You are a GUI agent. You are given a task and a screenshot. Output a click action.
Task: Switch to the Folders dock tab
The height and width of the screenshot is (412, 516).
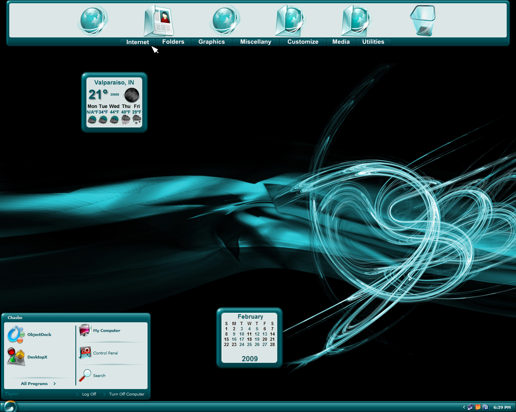(x=173, y=42)
